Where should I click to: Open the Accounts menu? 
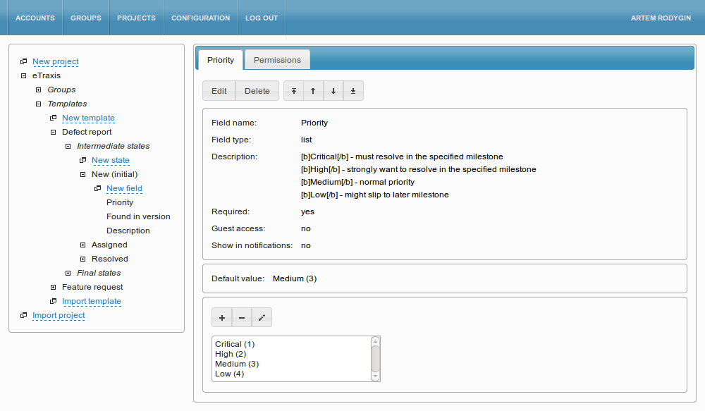pyautogui.click(x=35, y=18)
